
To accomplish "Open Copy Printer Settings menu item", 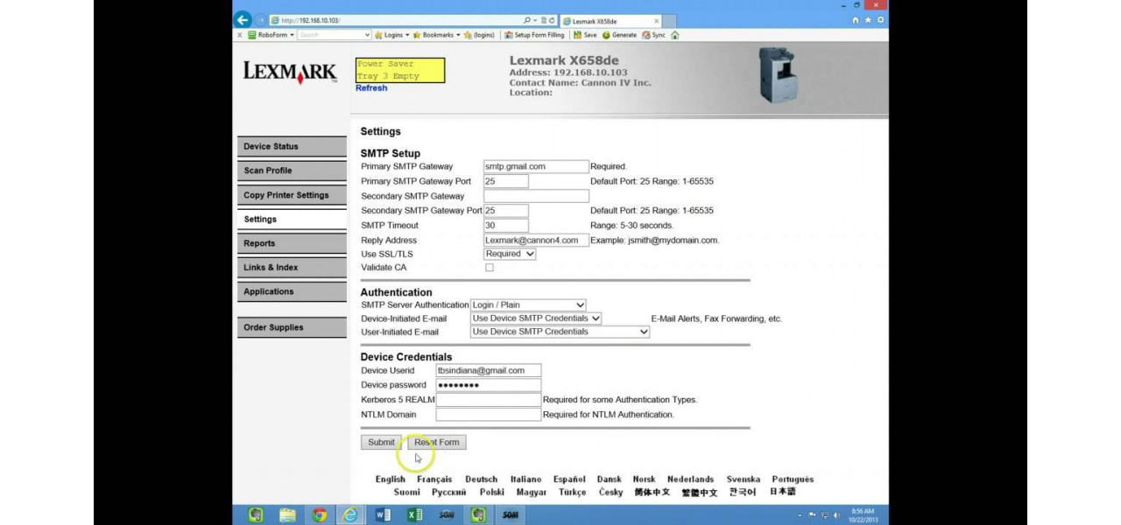I will (293, 195).
